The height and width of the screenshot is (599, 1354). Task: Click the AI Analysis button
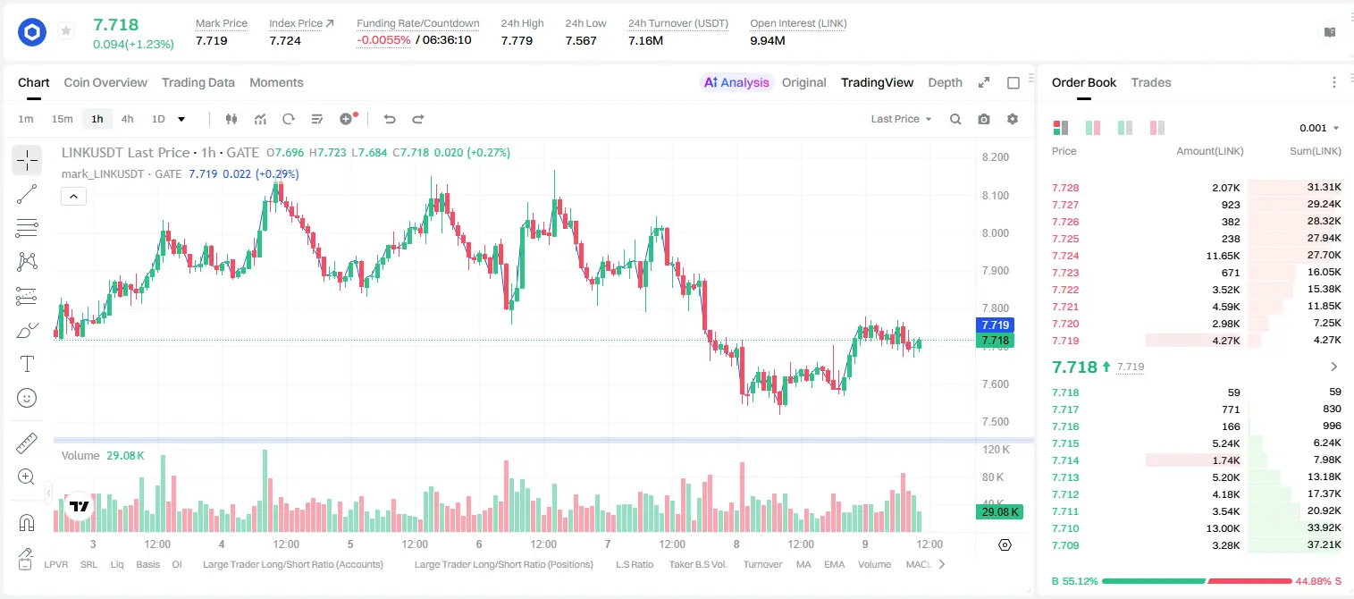(736, 82)
